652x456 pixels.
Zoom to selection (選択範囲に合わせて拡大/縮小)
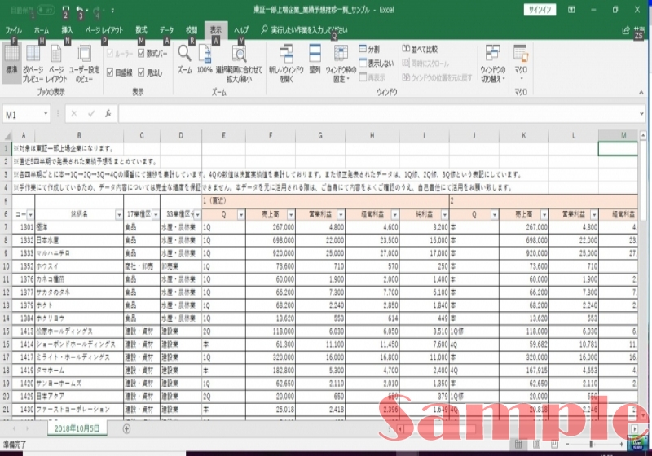pyautogui.click(x=239, y=64)
